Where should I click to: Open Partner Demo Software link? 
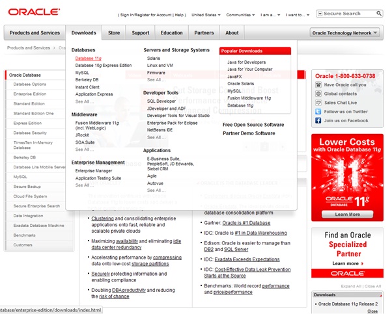point(249,133)
